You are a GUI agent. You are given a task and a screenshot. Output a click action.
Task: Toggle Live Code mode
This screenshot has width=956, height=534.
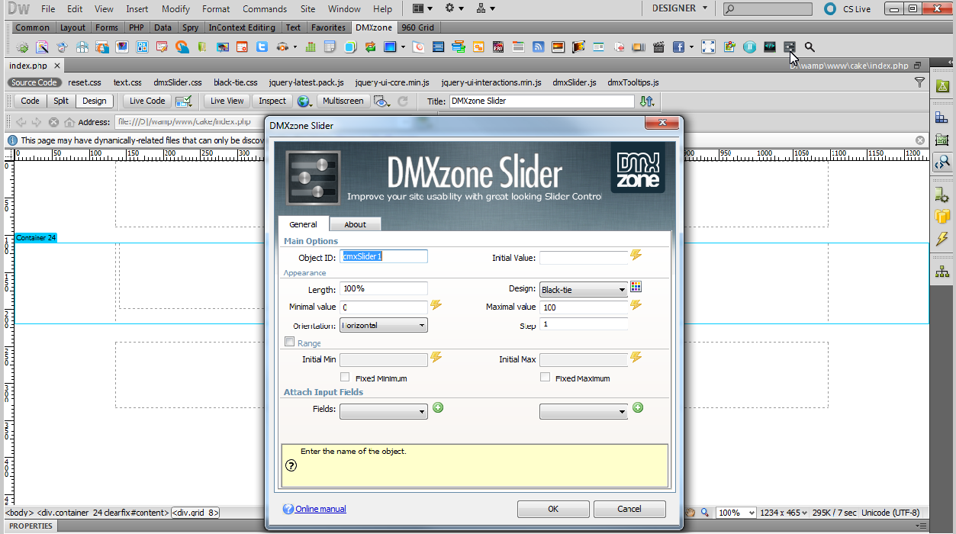point(147,101)
